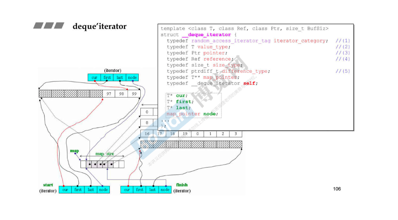Viewport: 398px width, 220px height.
Task: Click the first cell of the top iterator
Action: 107,77
